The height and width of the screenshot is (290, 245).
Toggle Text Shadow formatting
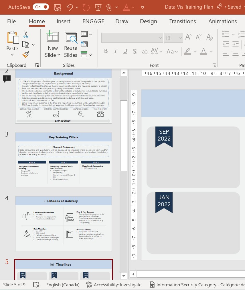[x=135, y=51]
